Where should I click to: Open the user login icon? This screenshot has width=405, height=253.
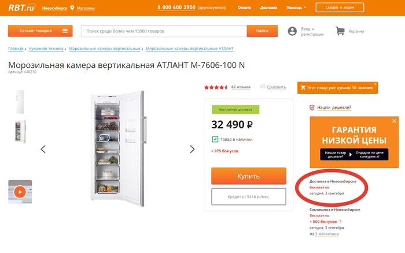[x=292, y=31]
